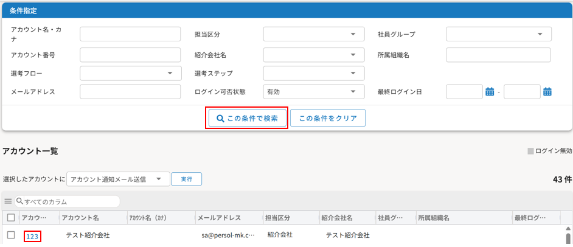Focus the メールアドレス input field
Viewport: 573px width, 247px height.
(x=130, y=92)
